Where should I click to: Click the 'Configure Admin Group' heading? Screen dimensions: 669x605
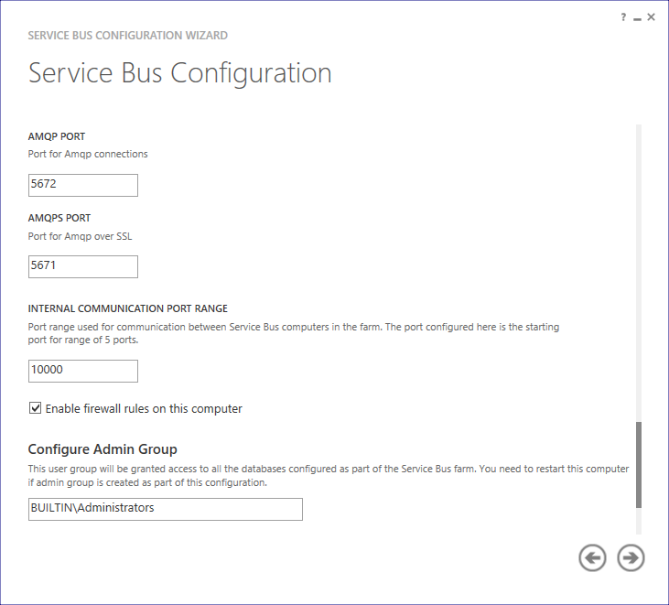(x=103, y=449)
